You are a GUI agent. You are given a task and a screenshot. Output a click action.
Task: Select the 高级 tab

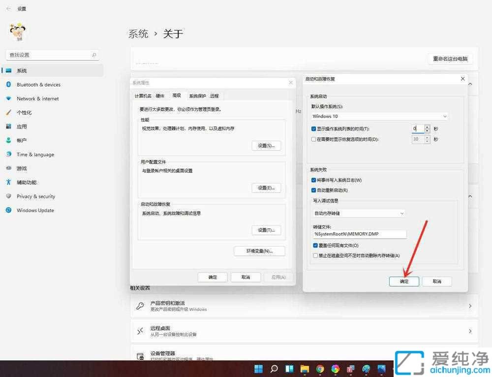coord(177,95)
